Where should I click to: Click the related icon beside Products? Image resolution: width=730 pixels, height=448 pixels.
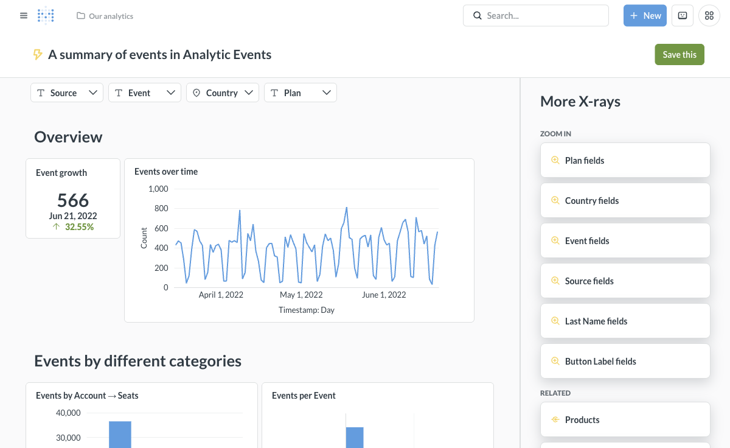tap(555, 419)
